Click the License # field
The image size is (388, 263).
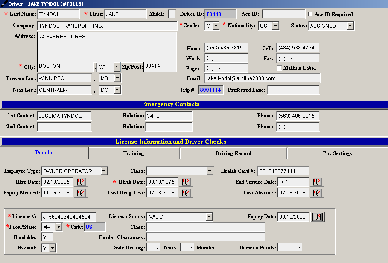click(x=69, y=217)
